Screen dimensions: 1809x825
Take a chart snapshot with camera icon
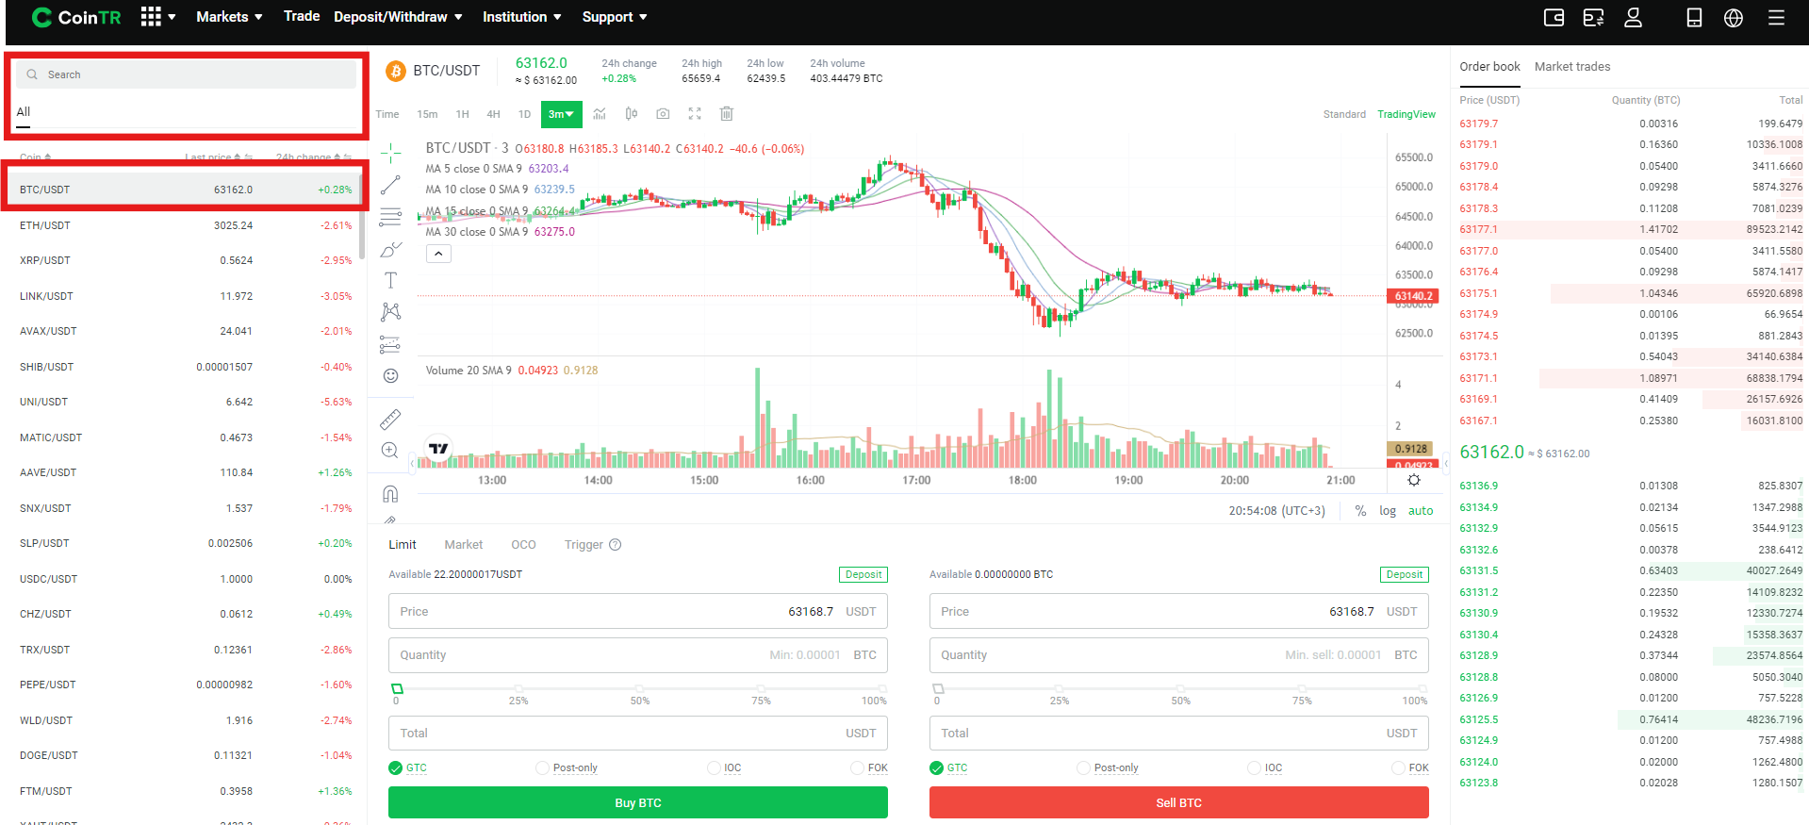coord(663,114)
